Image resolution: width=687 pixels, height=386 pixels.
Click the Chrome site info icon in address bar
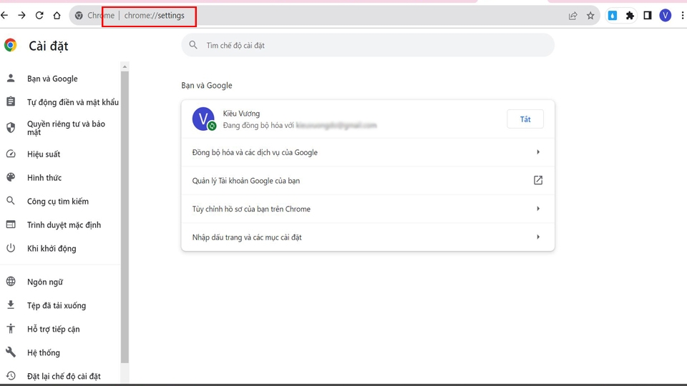(x=79, y=15)
